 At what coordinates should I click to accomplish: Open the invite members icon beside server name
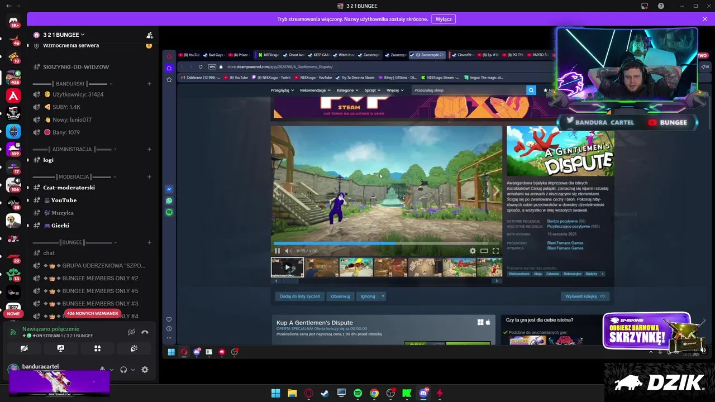click(149, 35)
